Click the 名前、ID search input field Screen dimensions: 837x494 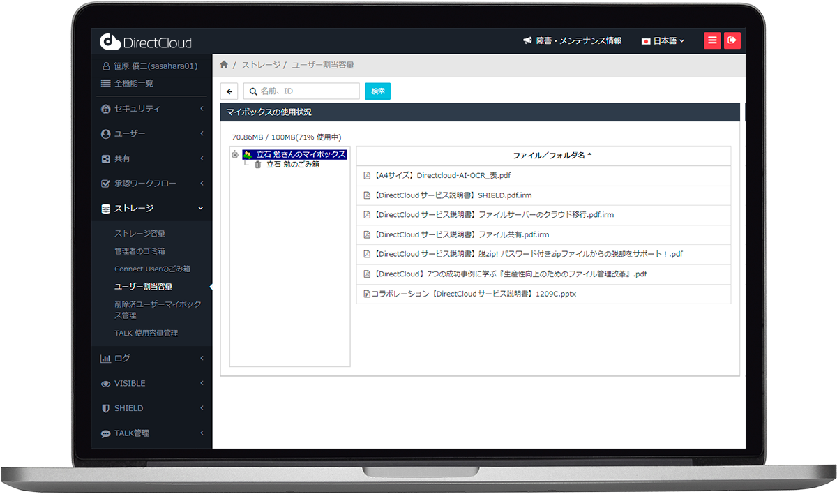pos(301,91)
